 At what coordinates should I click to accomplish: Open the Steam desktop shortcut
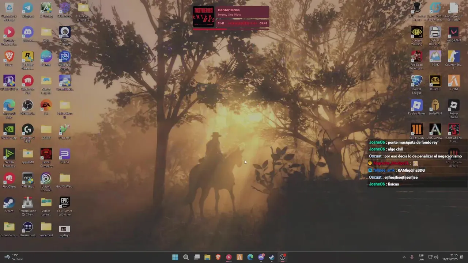(x=9, y=205)
